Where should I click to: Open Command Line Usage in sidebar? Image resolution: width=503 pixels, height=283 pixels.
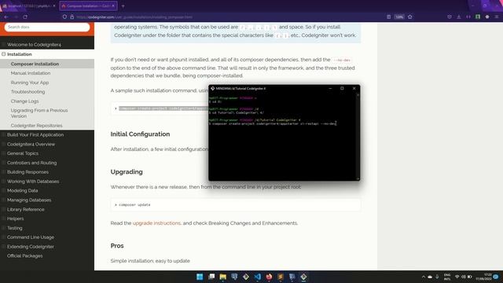pyautogui.click(x=31, y=237)
